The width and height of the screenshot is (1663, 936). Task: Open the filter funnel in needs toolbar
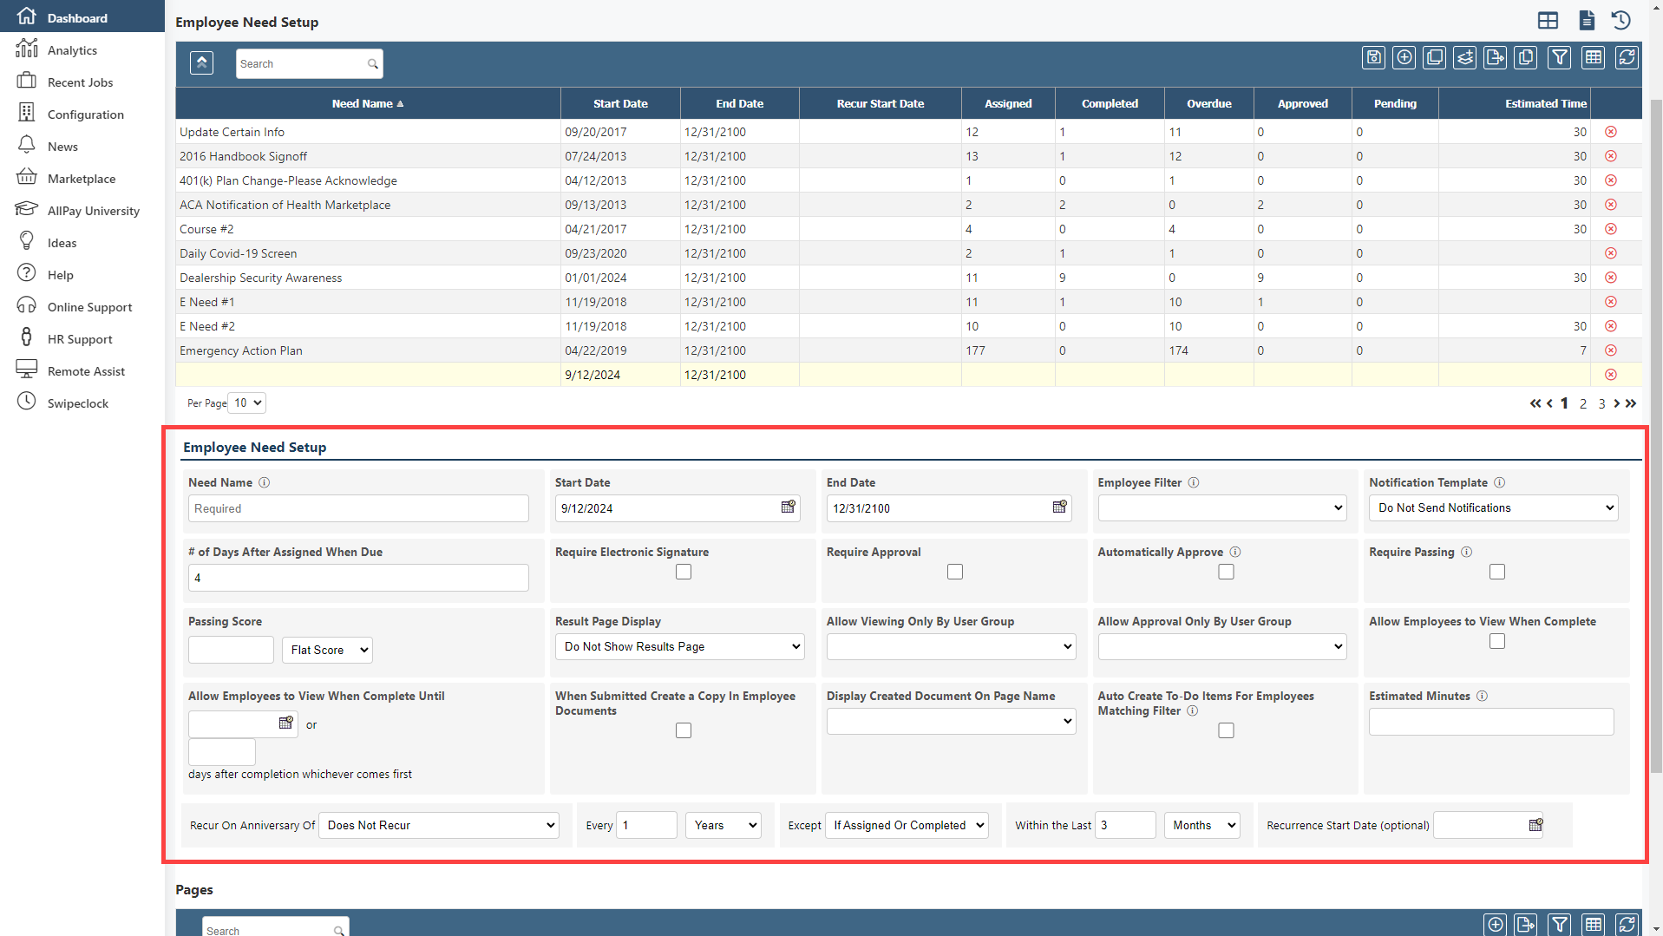click(1559, 58)
